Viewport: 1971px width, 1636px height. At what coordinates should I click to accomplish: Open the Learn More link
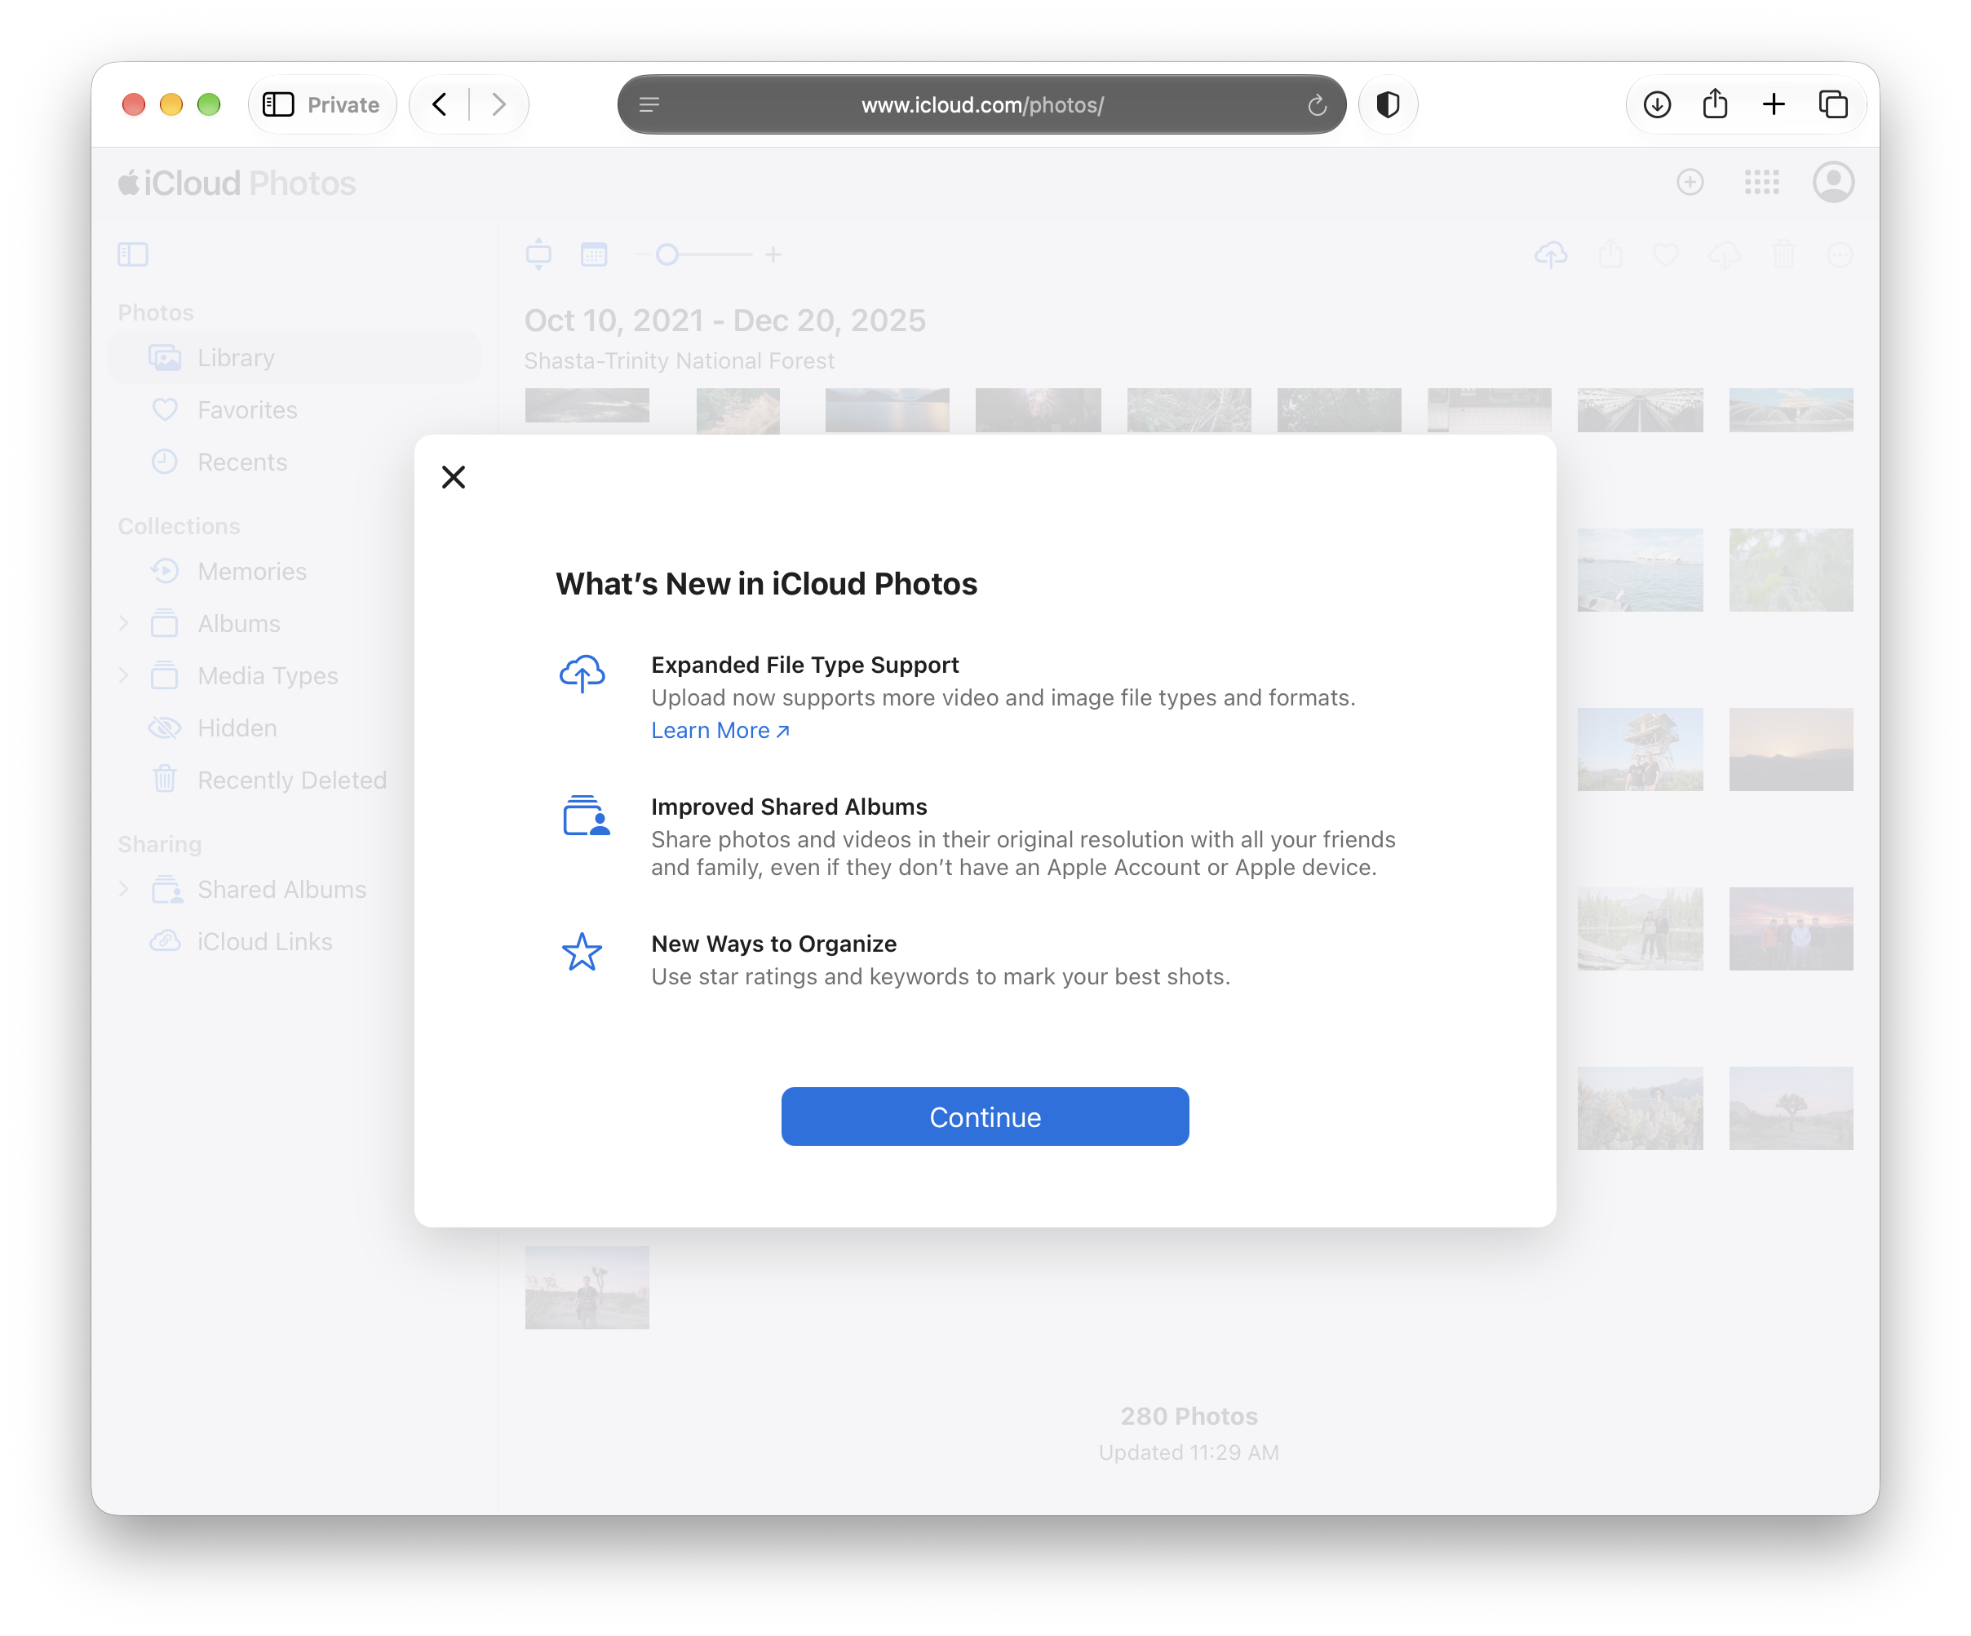pos(720,731)
